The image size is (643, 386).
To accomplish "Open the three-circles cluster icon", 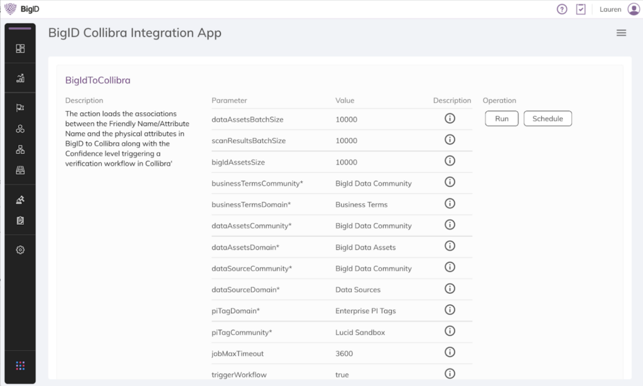I will pos(20,129).
